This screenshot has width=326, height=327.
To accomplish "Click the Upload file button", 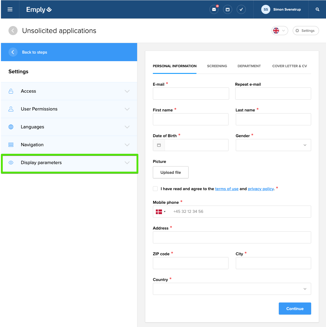I will click(x=170, y=172).
